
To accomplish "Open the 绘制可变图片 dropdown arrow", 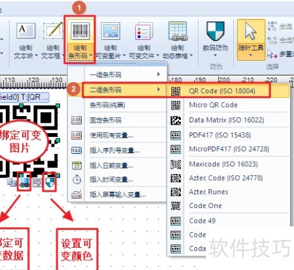I will [124, 55].
